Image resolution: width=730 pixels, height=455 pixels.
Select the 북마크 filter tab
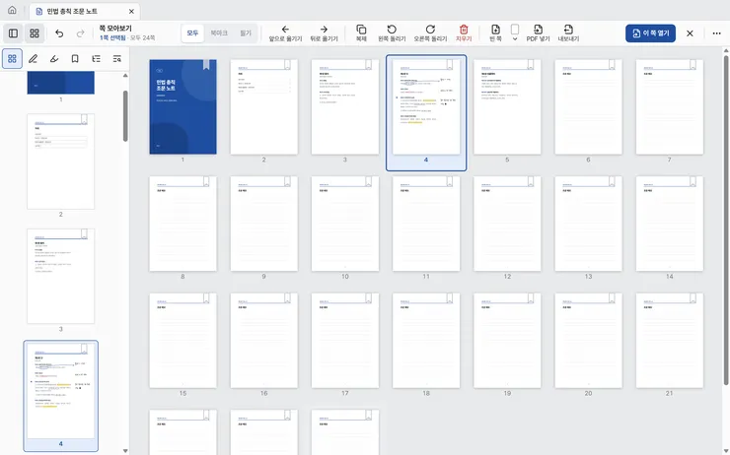(219, 33)
